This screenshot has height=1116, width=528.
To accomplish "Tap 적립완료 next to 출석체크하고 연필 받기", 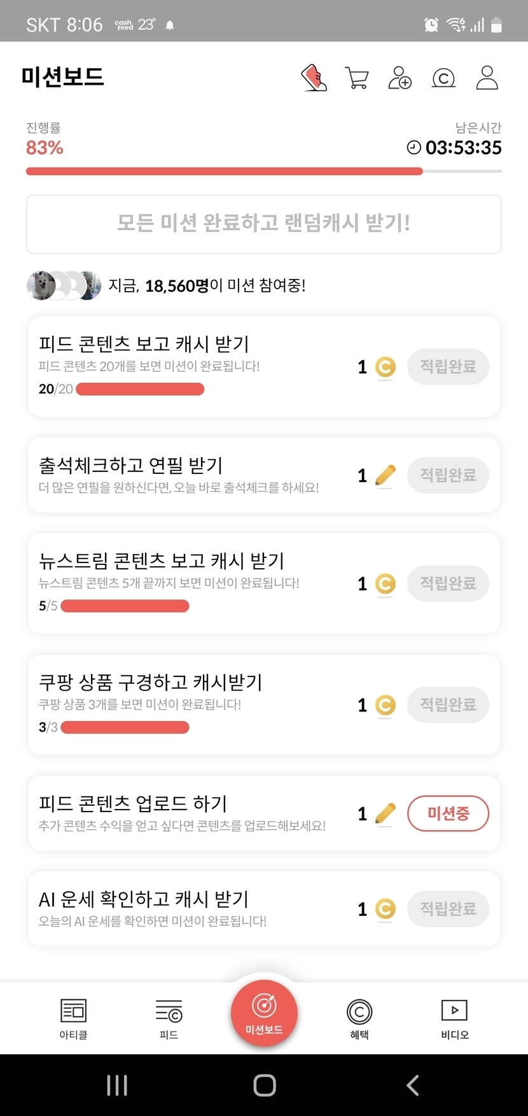I will point(448,475).
